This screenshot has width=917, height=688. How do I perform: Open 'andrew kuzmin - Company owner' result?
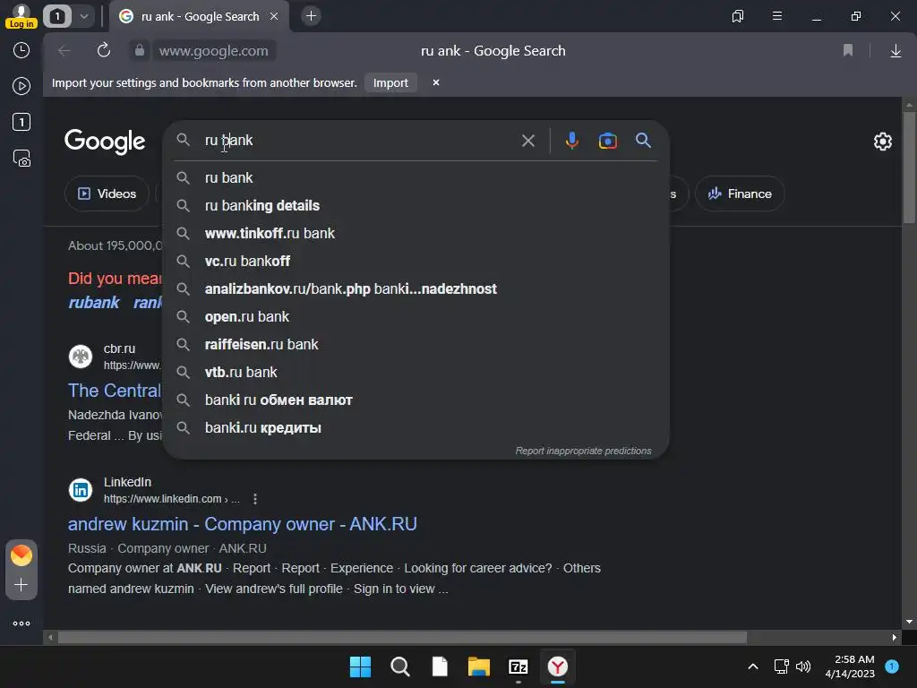[242, 523]
